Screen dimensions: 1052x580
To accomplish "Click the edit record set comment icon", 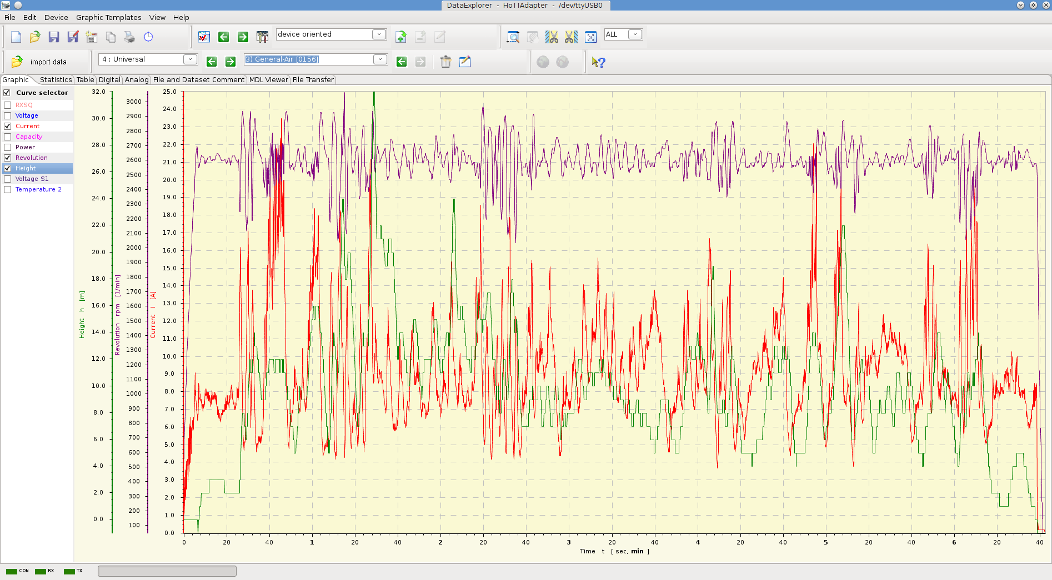I will tap(465, 62).
